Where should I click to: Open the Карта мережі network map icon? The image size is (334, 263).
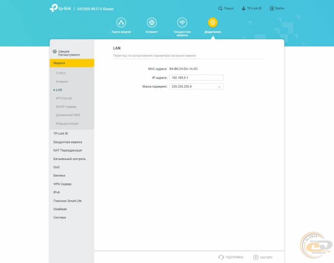(x=121, y=22)
